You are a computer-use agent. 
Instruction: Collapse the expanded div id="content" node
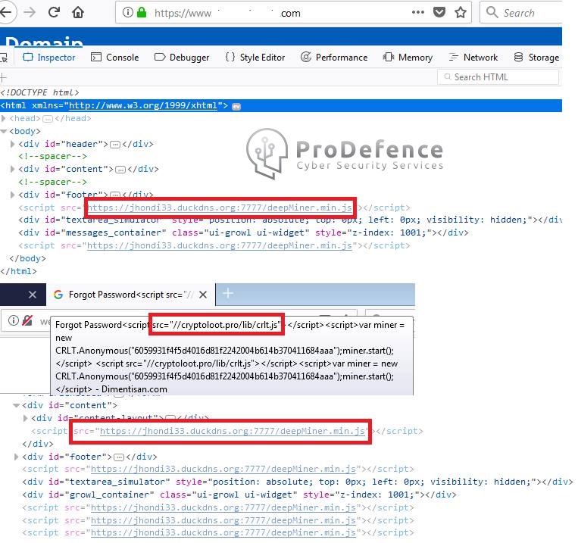[16, 405]
